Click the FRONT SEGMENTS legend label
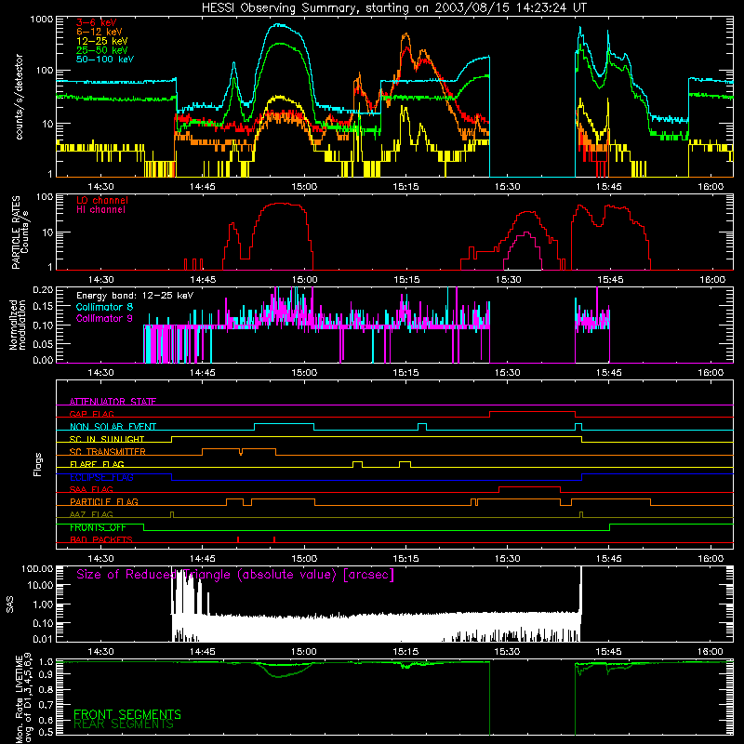Screen dimensions: 744x744 [127, 714]
